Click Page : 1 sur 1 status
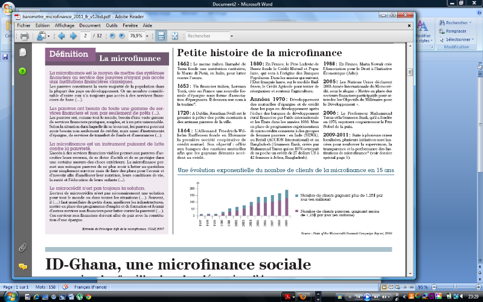 tap(16, 287)
